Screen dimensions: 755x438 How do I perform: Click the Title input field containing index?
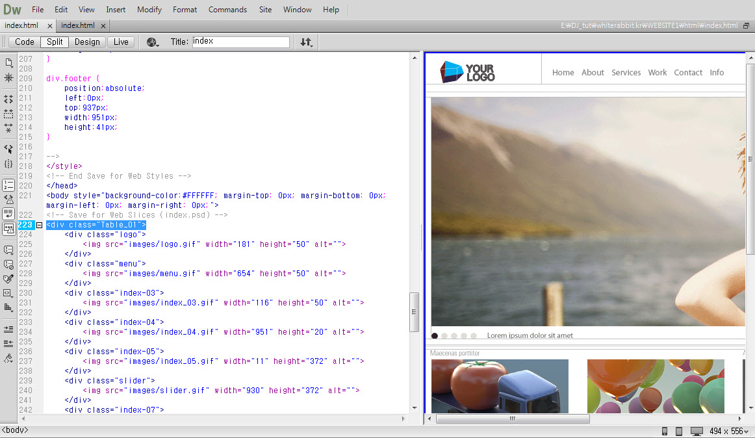click(240, 42)
